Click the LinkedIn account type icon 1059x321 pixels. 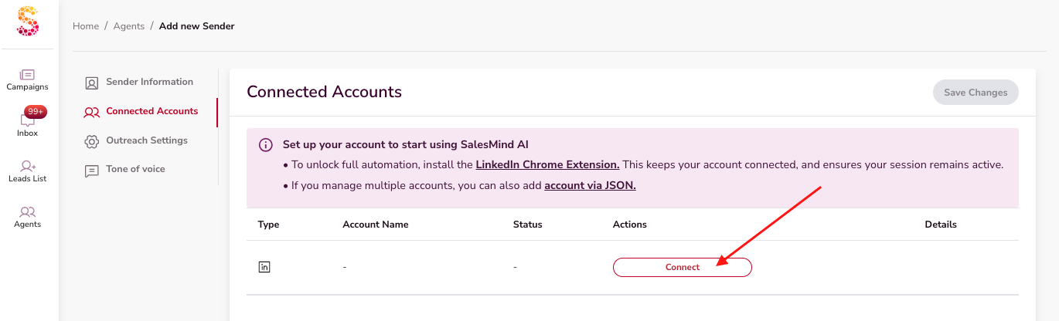pos(264,267)
